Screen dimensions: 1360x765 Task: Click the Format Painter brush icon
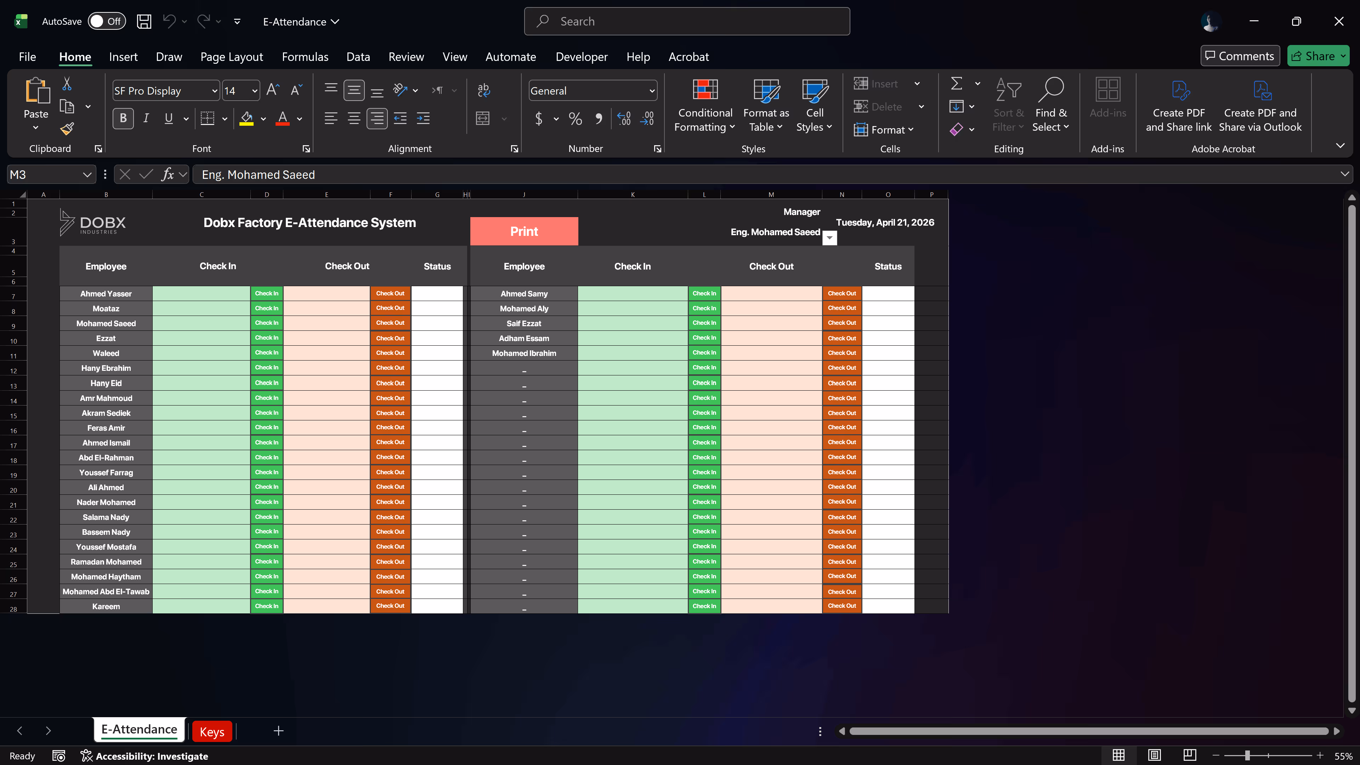67,128
